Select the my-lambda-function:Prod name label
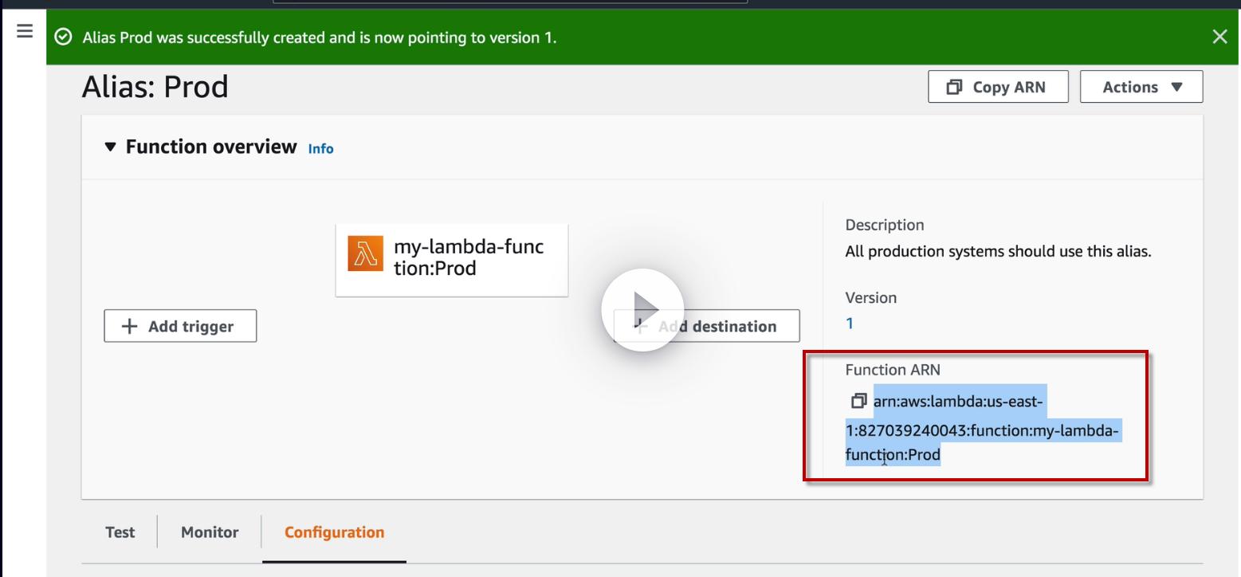This screenshot has width=1241, height=577. 469,257
